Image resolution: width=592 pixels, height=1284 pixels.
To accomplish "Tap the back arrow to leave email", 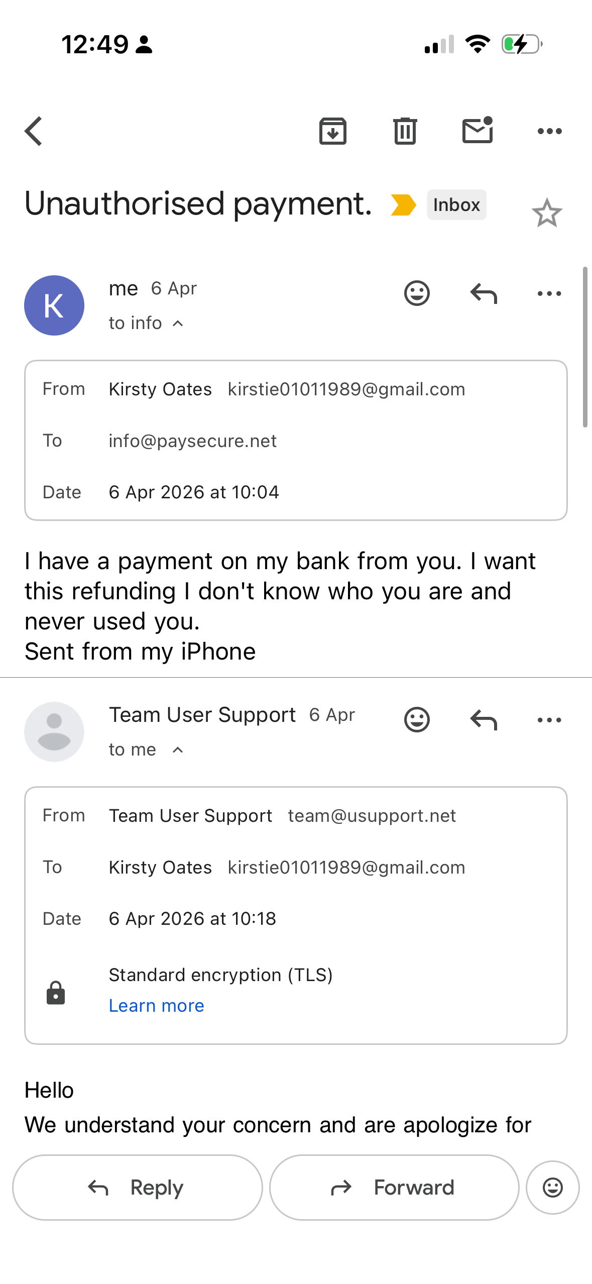I will (34, 131).
